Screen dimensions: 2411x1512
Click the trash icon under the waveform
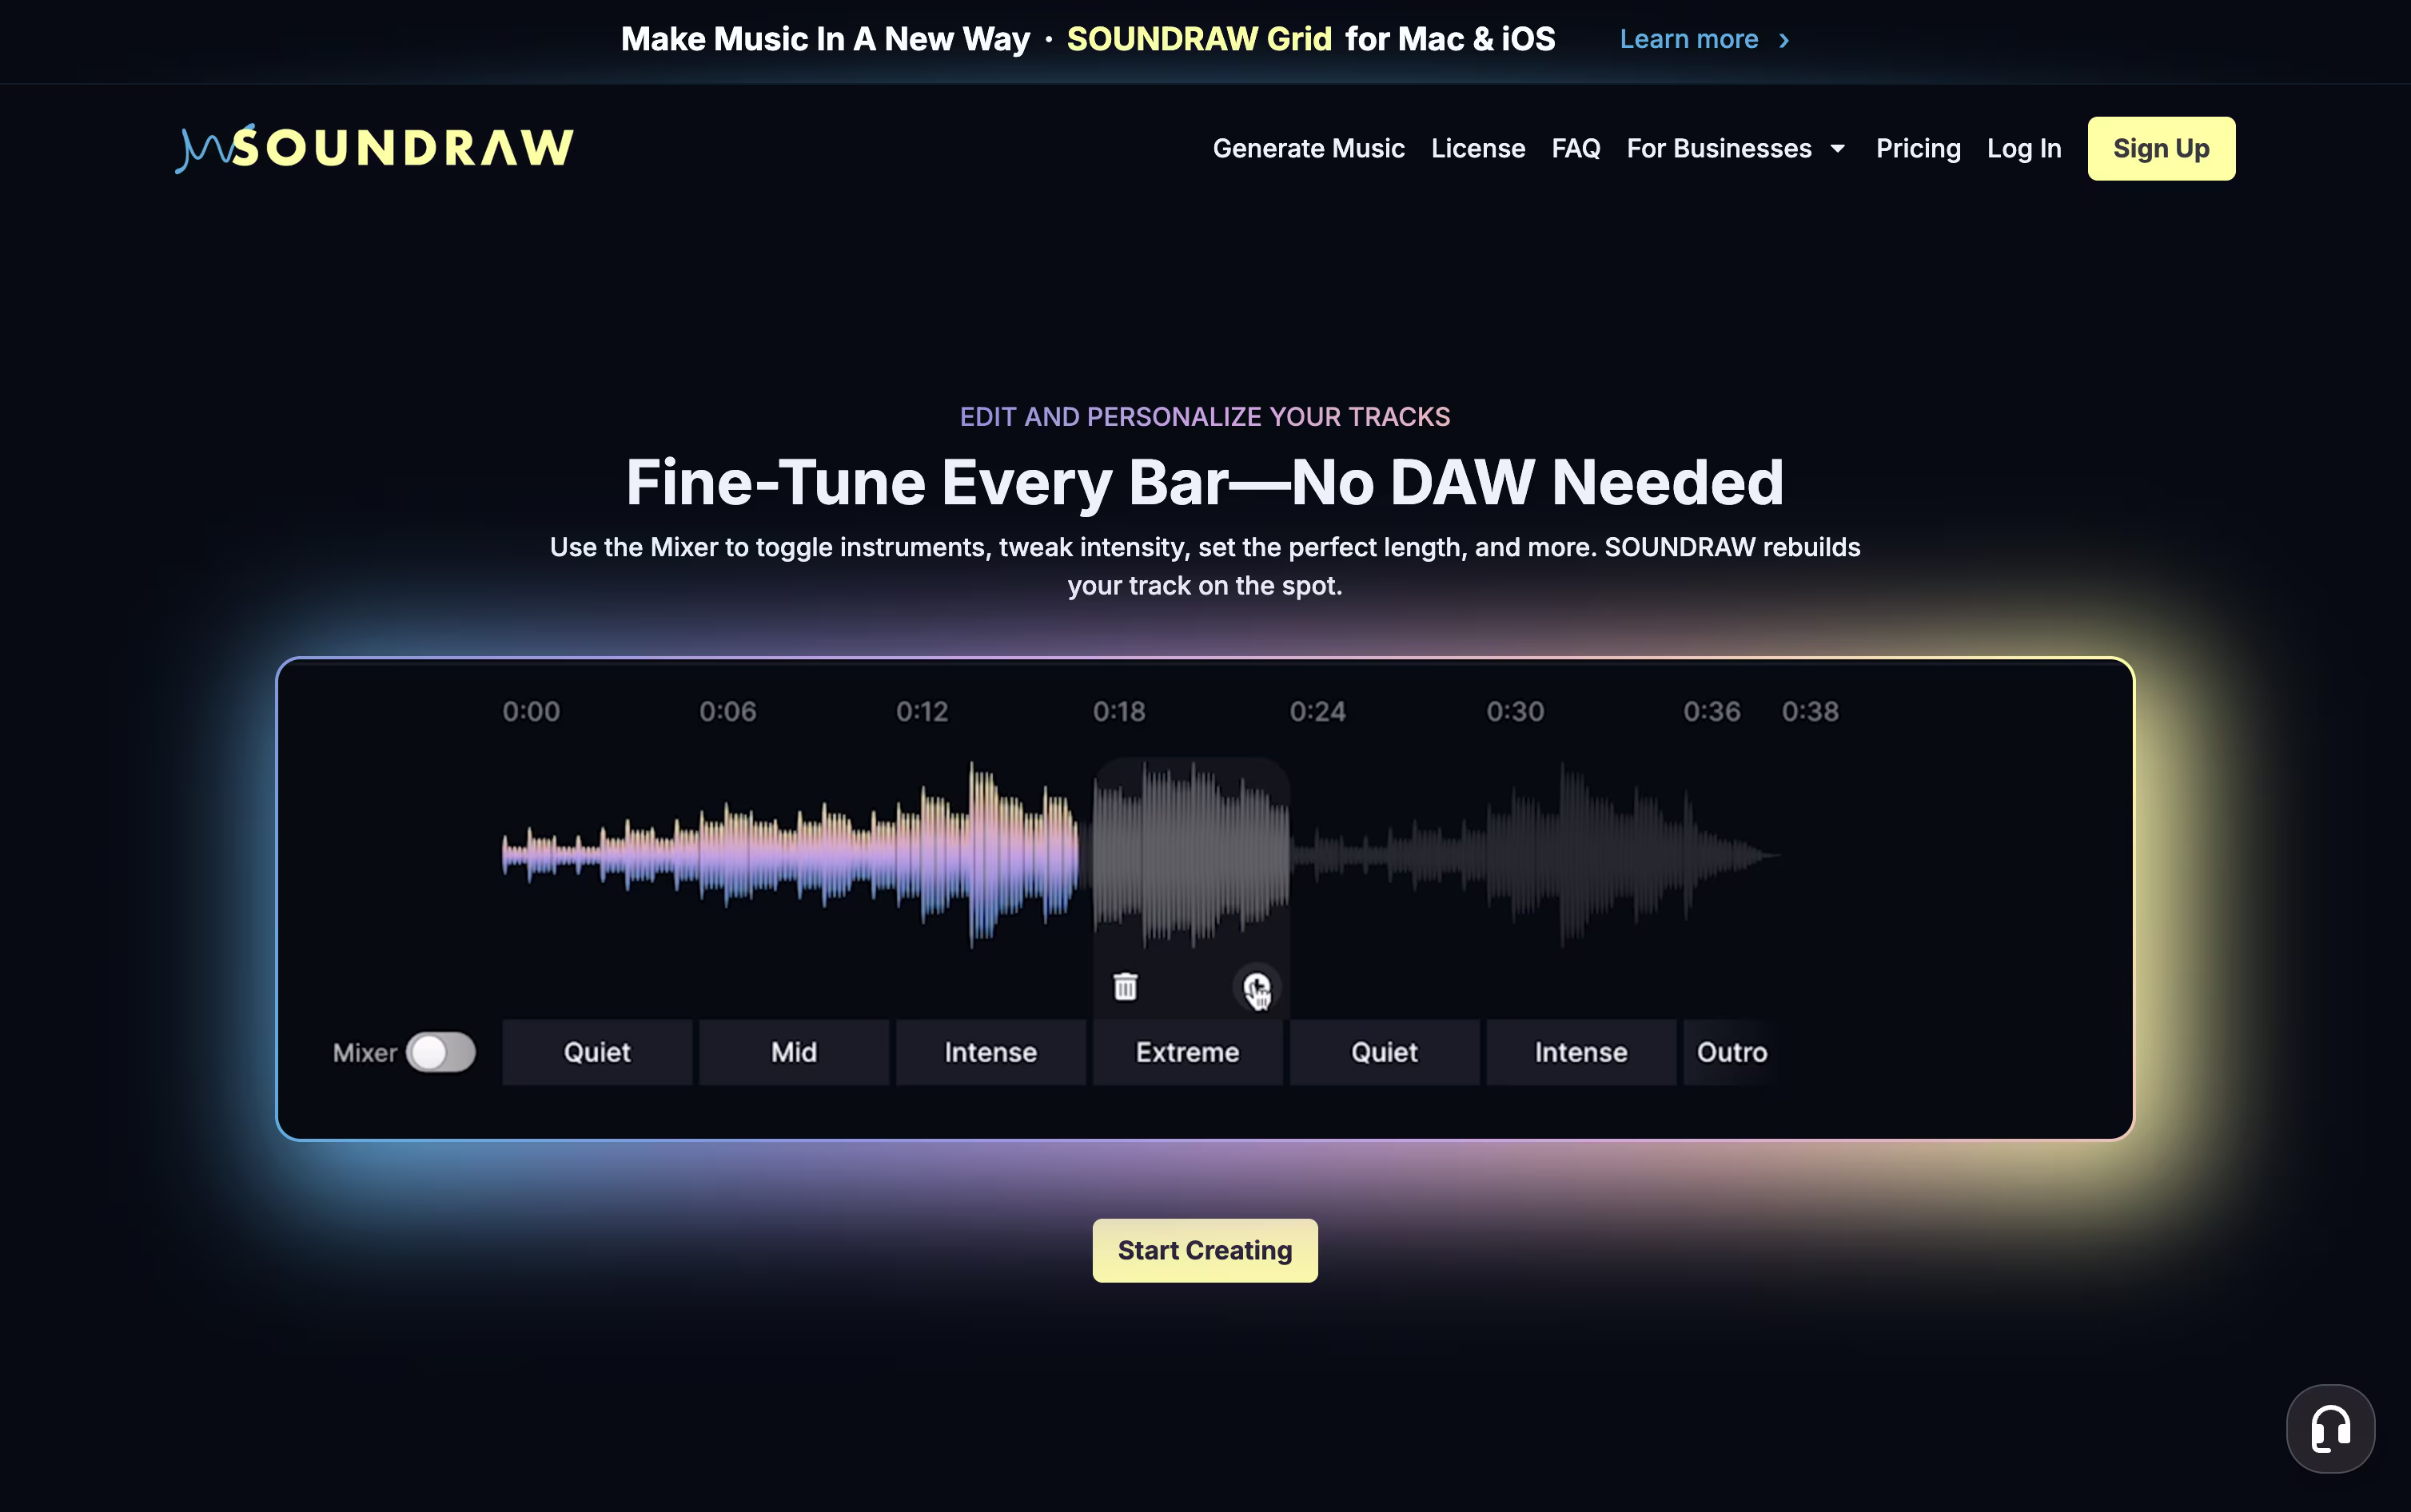click(1125, 987)
